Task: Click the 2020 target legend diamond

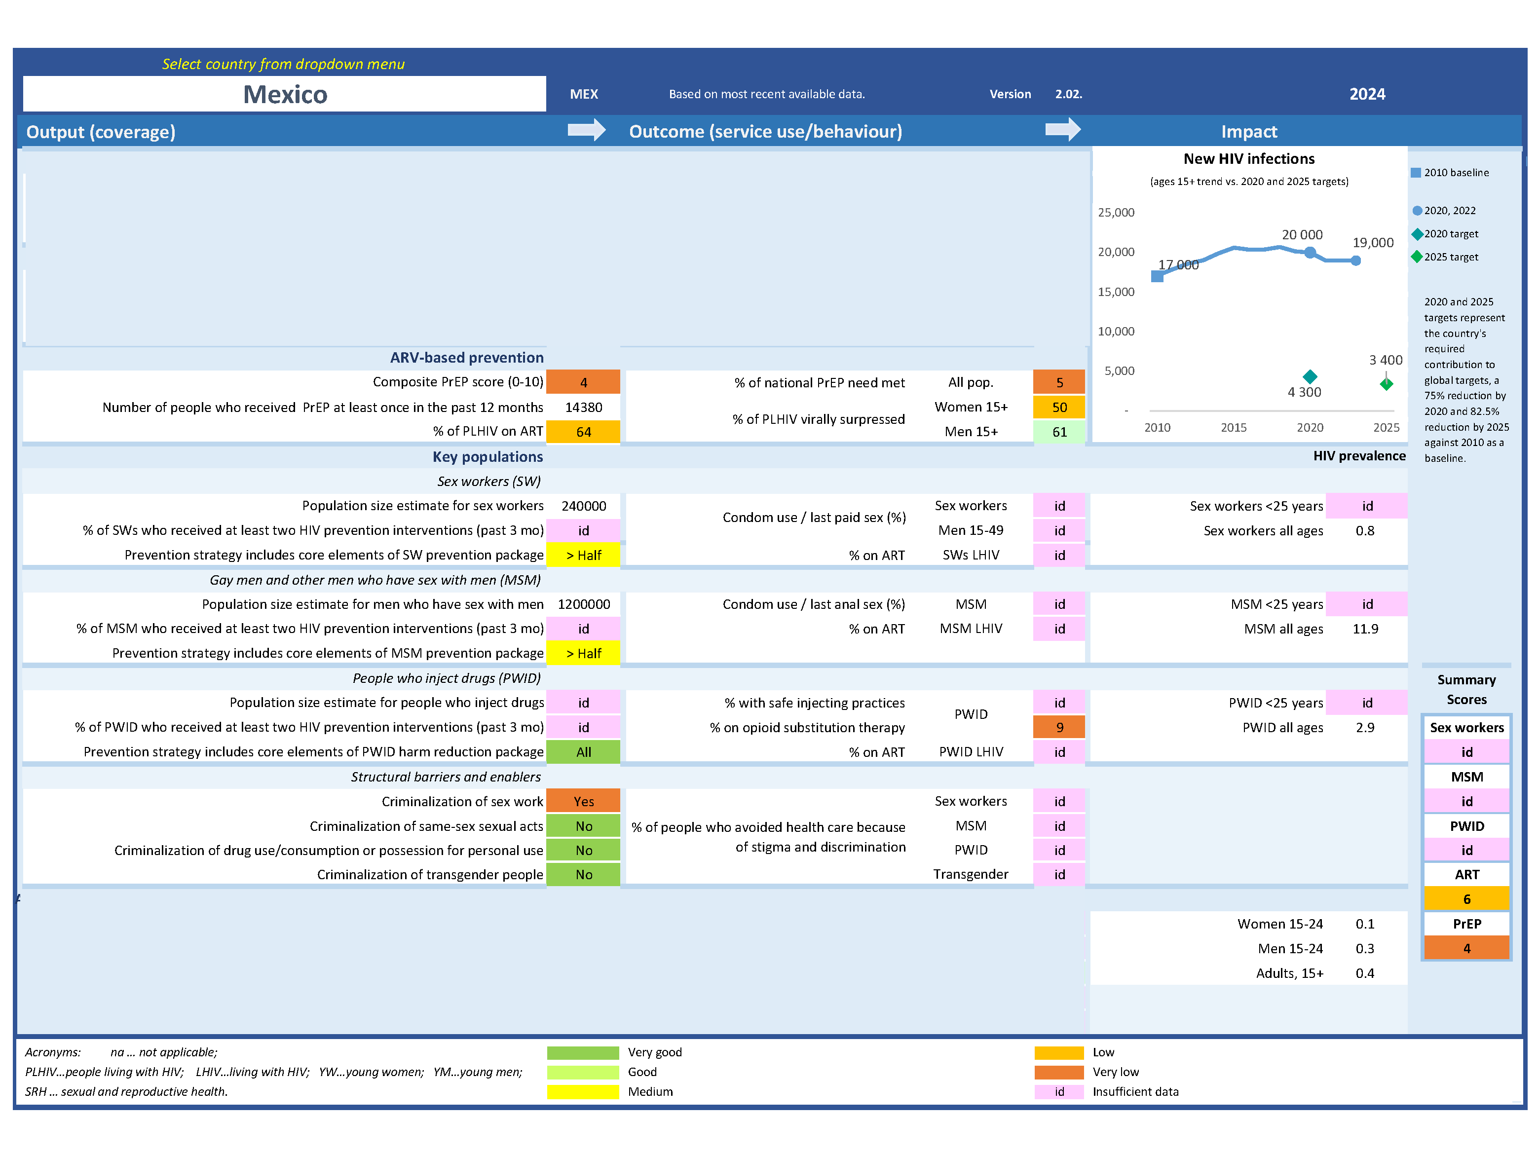Action: (x=1417, y=234)
